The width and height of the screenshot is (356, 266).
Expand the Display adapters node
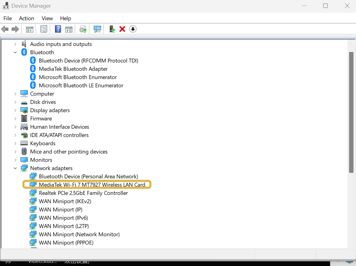tap(15, 110)
